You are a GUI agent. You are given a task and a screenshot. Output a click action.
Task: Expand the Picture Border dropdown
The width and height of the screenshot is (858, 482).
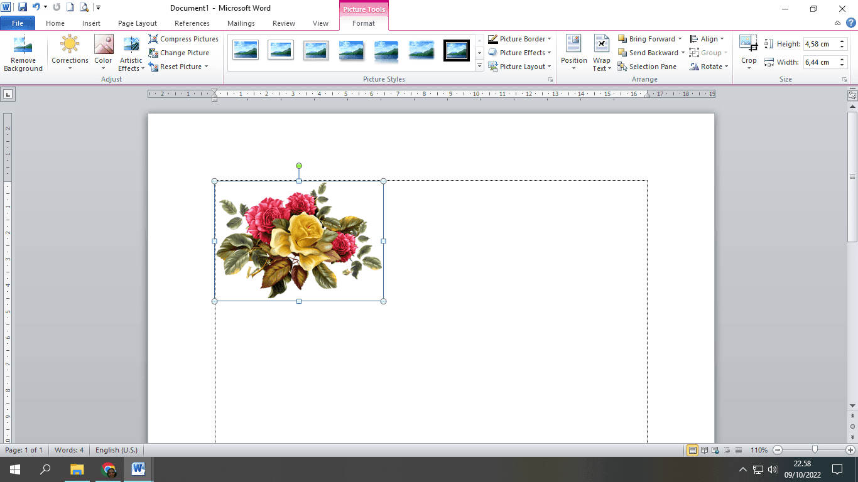(550, 39)
